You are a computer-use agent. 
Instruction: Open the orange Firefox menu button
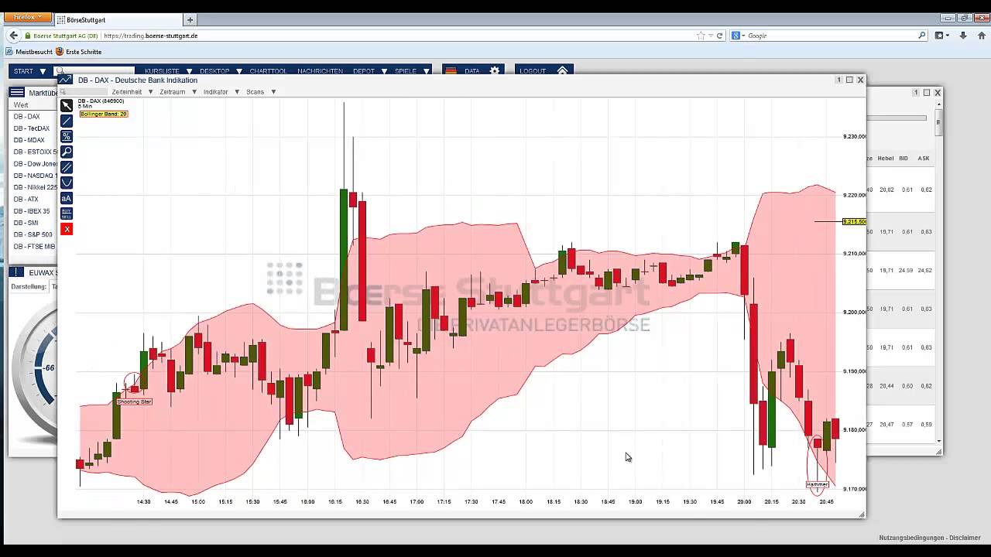pyautogui.click(x=27, y=16)
